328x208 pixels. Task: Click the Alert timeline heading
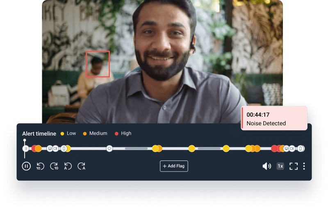tap(39, 133)
